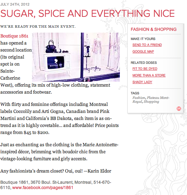Open the Shady Lady related dose
The image size is (187, 195).
pos(142,82)
